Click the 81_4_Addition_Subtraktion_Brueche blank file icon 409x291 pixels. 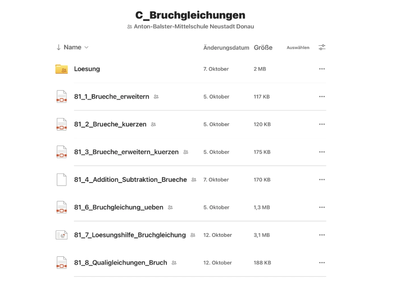click(62, 180)
